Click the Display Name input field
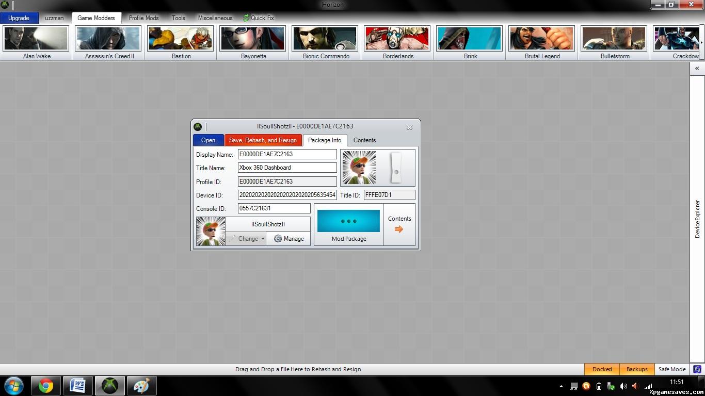Screen dimensions: 705x396 [287, 154]
